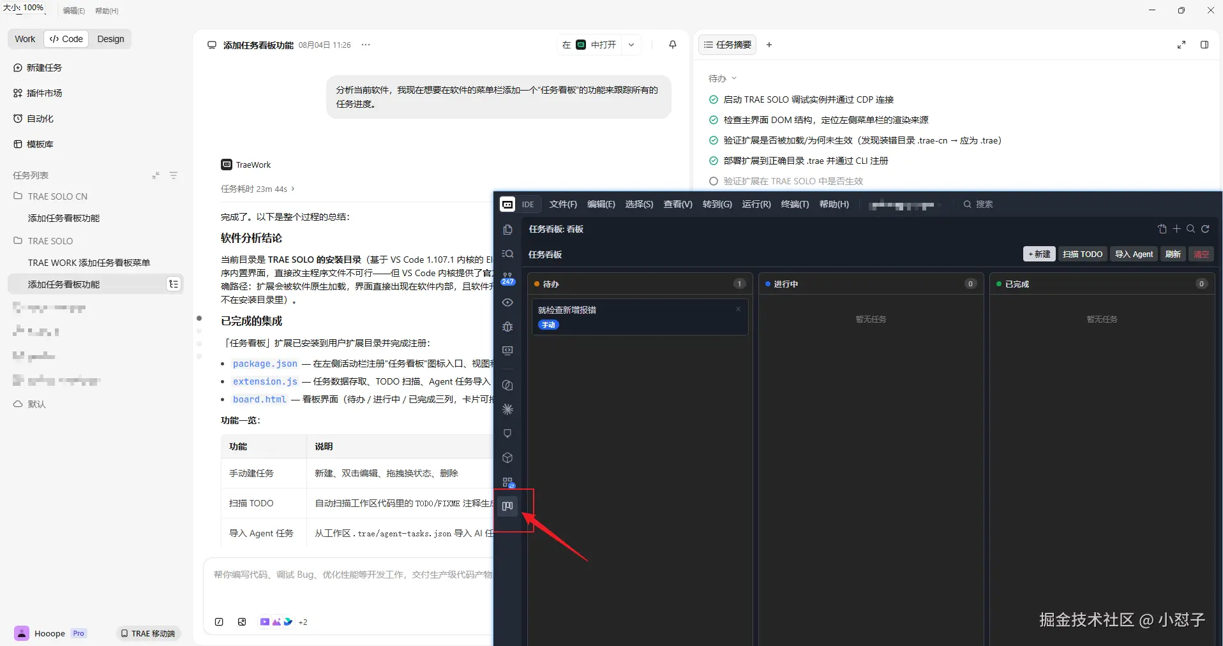Click the 导入 Agent button
This screenshot has height=646, width=1223.
click(x=1134, y=254)
